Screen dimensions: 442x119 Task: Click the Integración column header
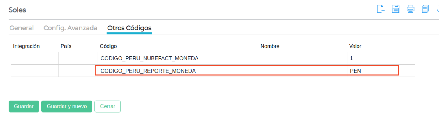point(26,46)
